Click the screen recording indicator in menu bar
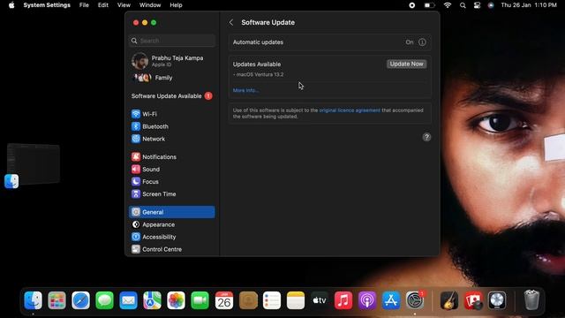This screenshot has height=318, width=565. coord(412,5)
